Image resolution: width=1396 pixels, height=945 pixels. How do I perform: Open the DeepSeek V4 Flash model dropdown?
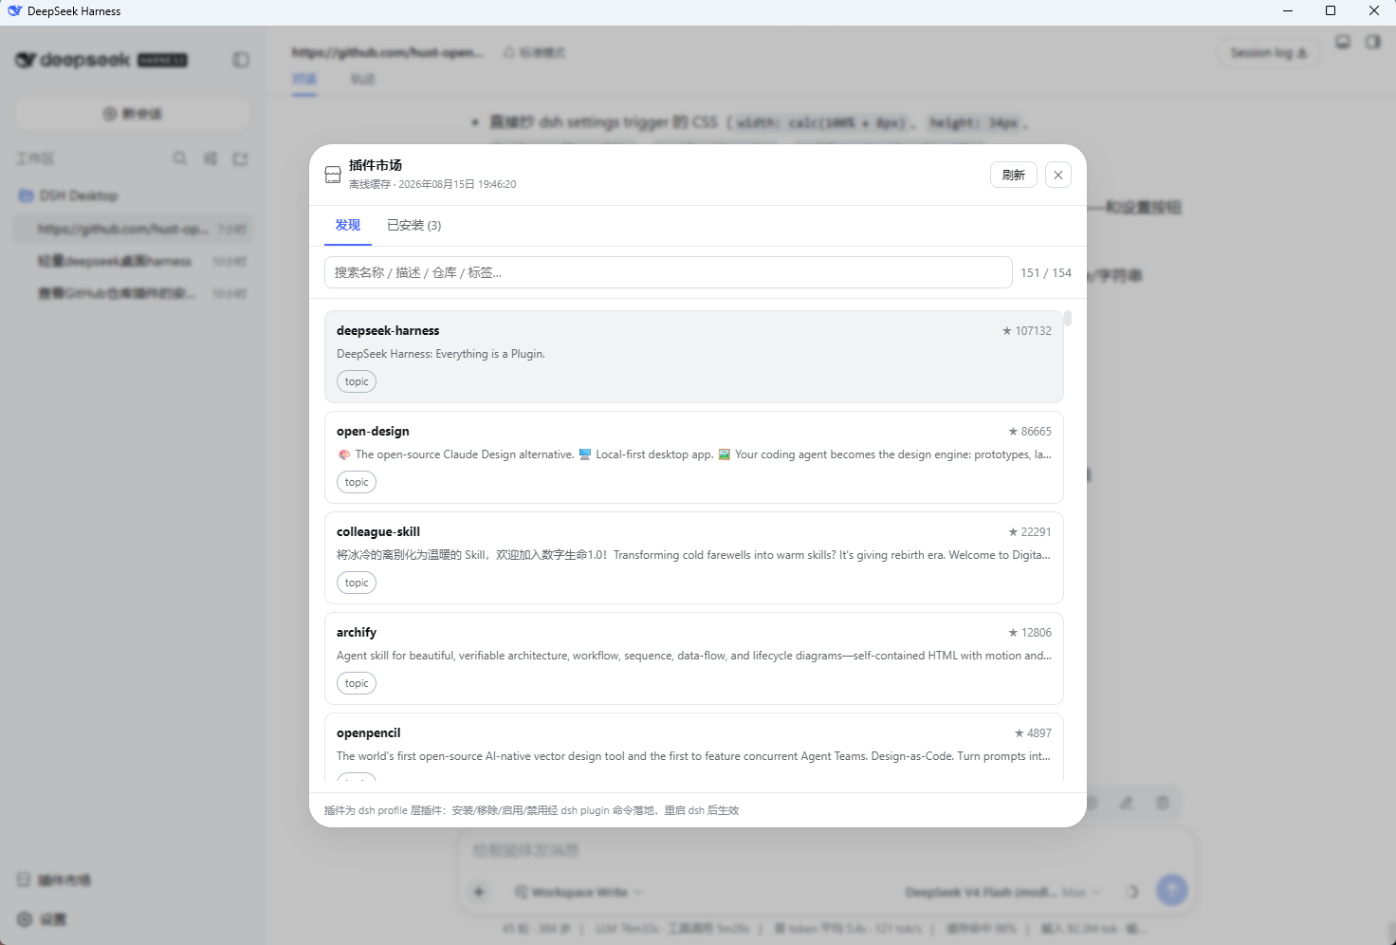point(981,892)
